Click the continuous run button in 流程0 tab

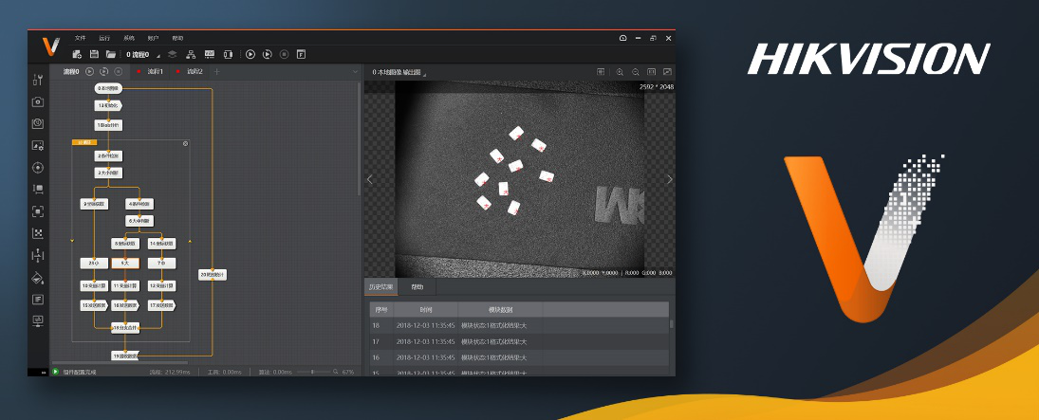103,71
